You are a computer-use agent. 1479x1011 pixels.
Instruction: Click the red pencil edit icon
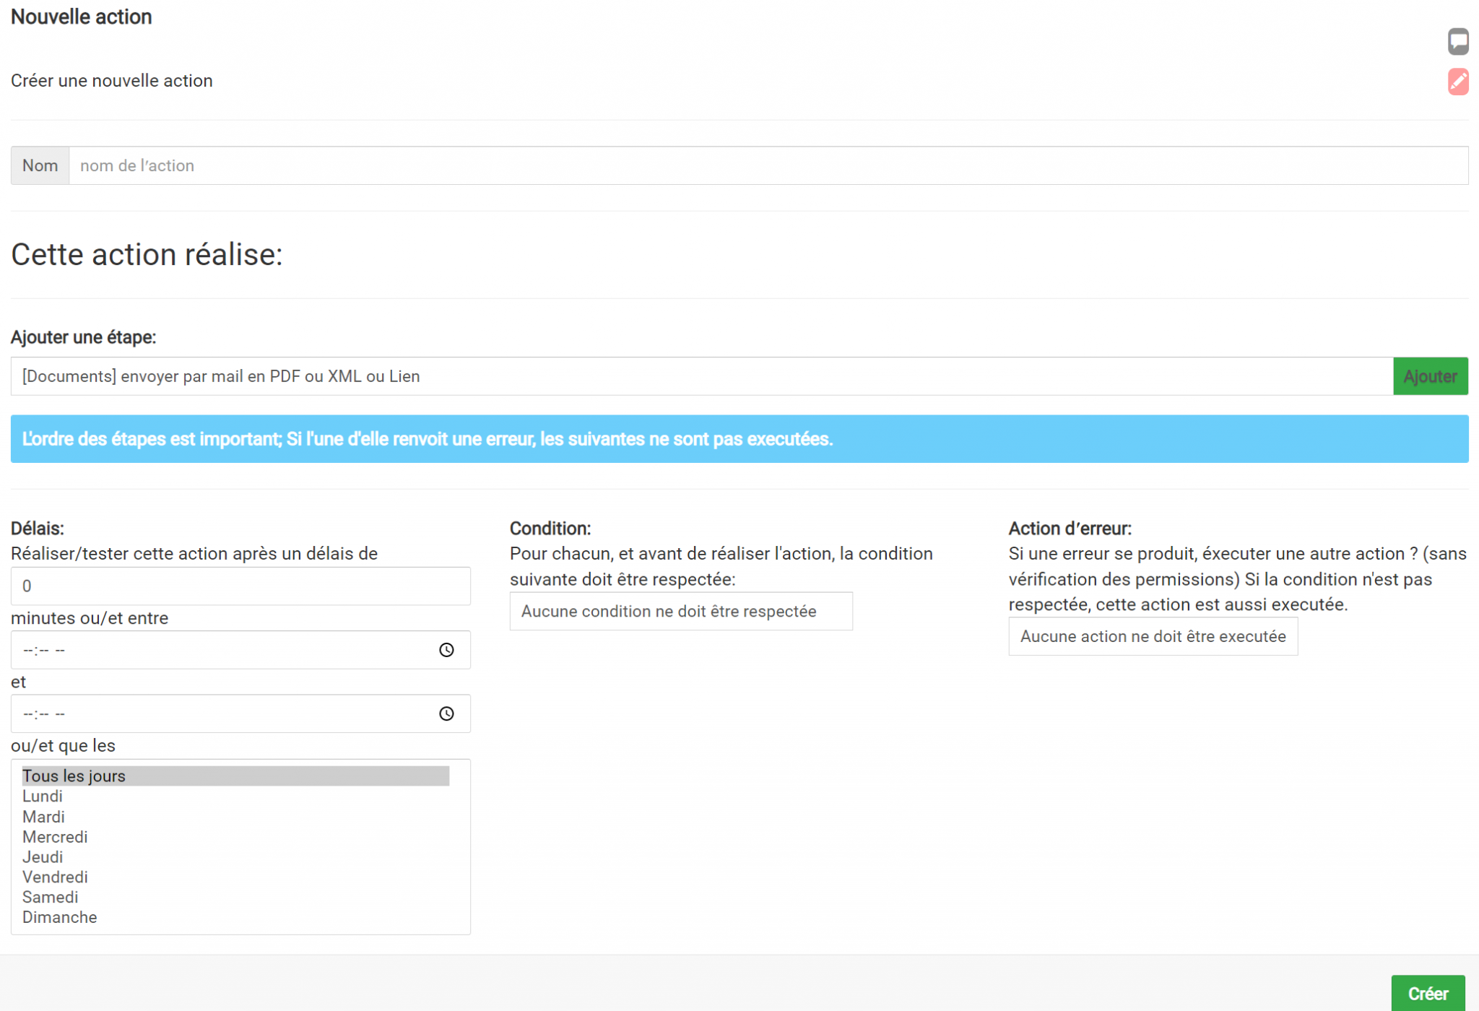pyautogui.click(x=1458, y=82)
